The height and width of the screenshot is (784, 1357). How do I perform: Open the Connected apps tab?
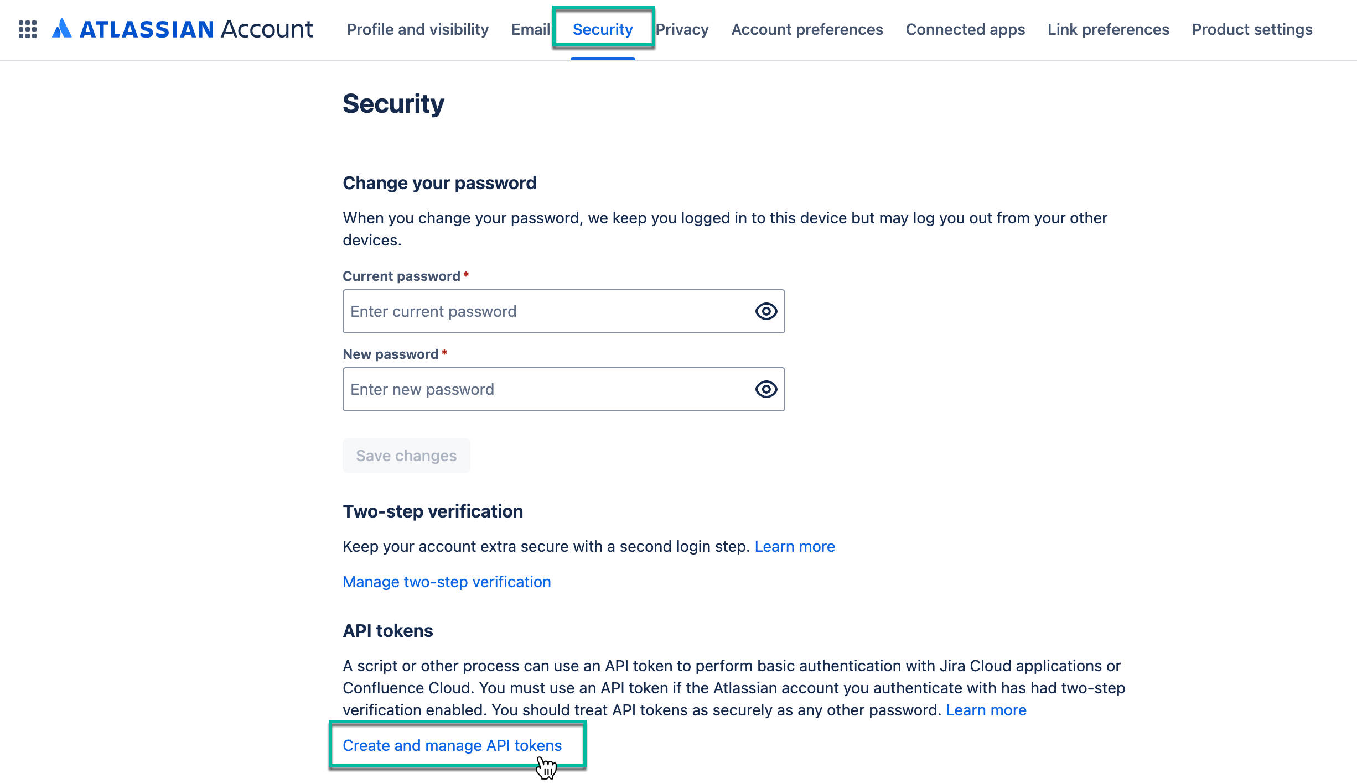coord(965,30)
